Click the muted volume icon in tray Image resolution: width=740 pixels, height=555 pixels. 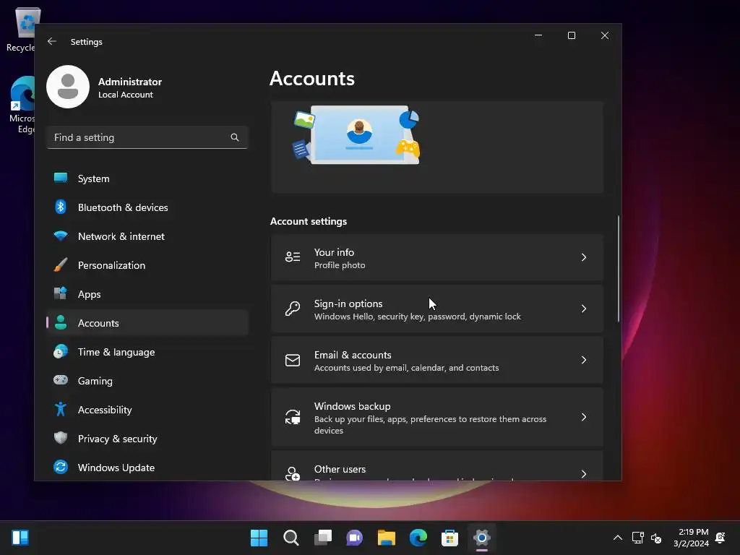(x=656, y=538)
